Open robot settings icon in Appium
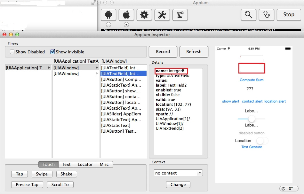The image size is (304, 194). (180, 15)
